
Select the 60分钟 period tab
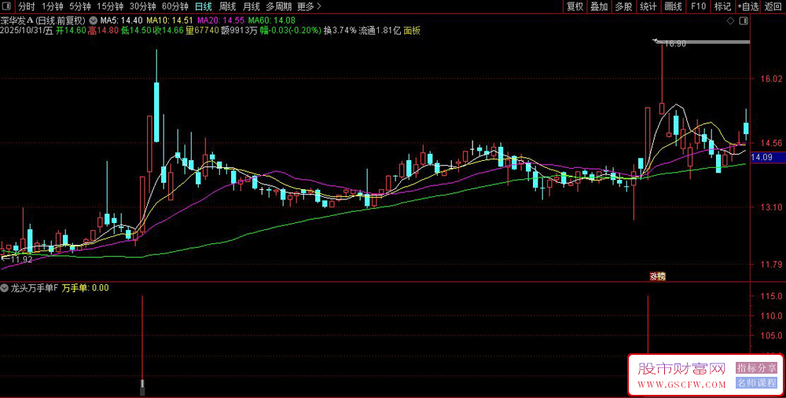tap(175, 6)
